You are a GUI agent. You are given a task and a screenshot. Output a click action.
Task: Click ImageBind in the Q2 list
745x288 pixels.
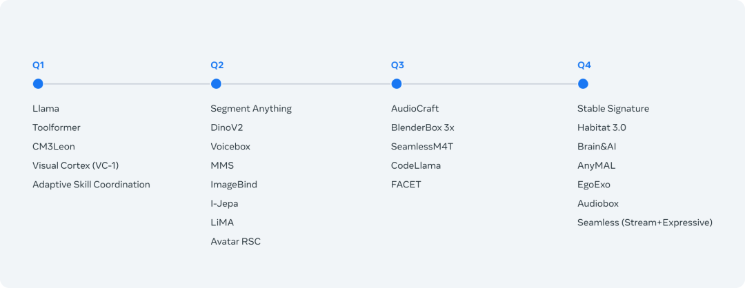(234, 185)
